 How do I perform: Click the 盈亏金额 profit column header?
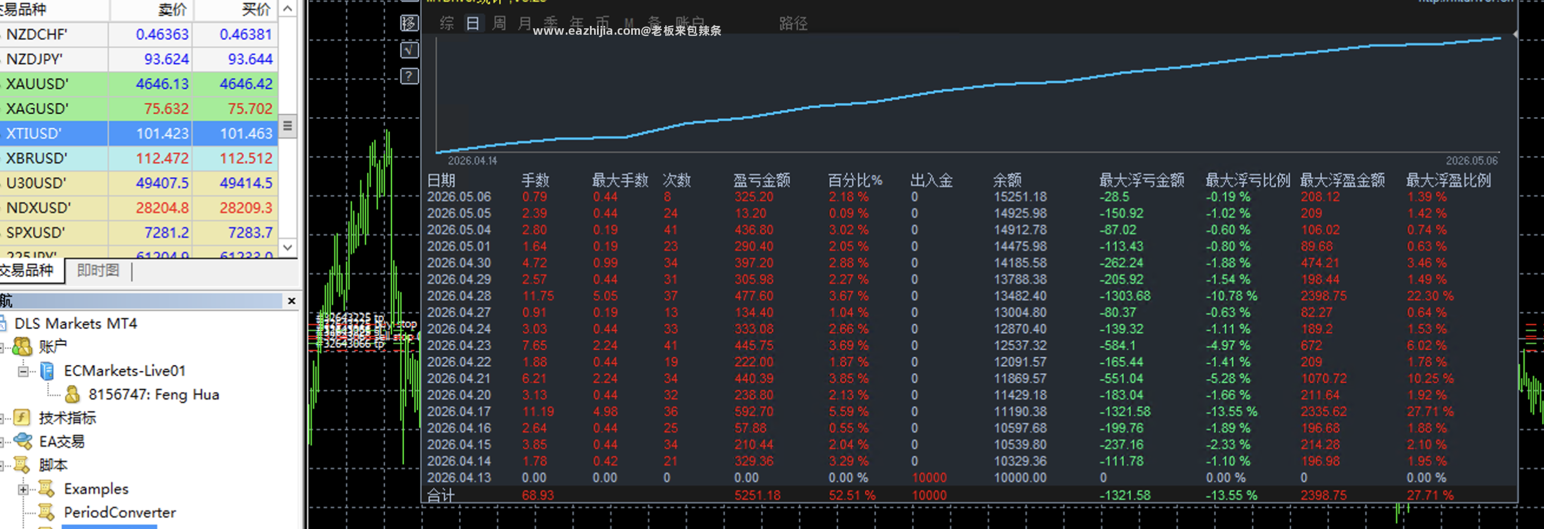point(762,180)
